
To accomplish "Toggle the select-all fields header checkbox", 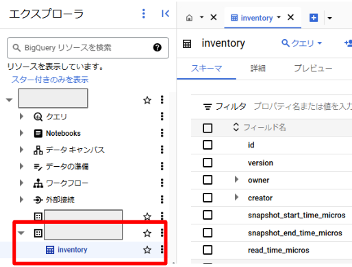I will click(208, 128).
